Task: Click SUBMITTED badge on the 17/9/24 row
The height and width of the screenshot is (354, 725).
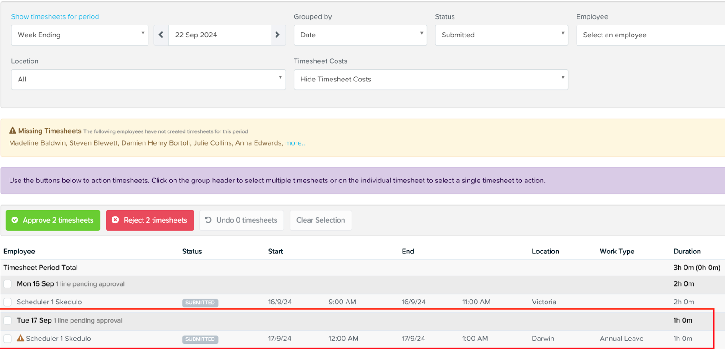Action: 200,339
